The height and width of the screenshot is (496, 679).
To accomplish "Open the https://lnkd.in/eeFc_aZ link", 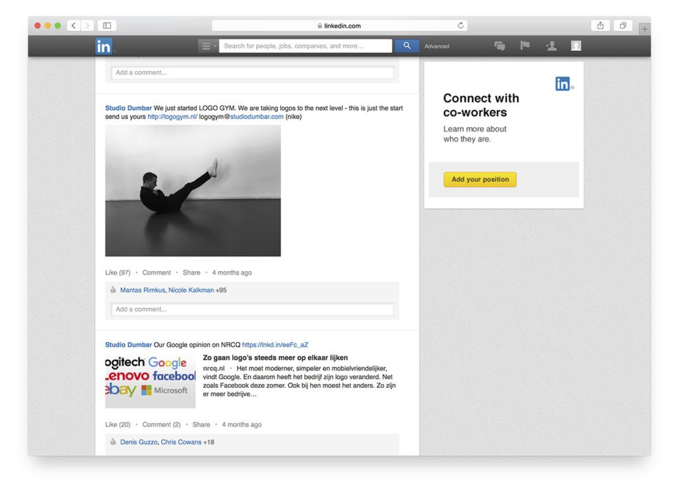I will (x=275, y=345).
